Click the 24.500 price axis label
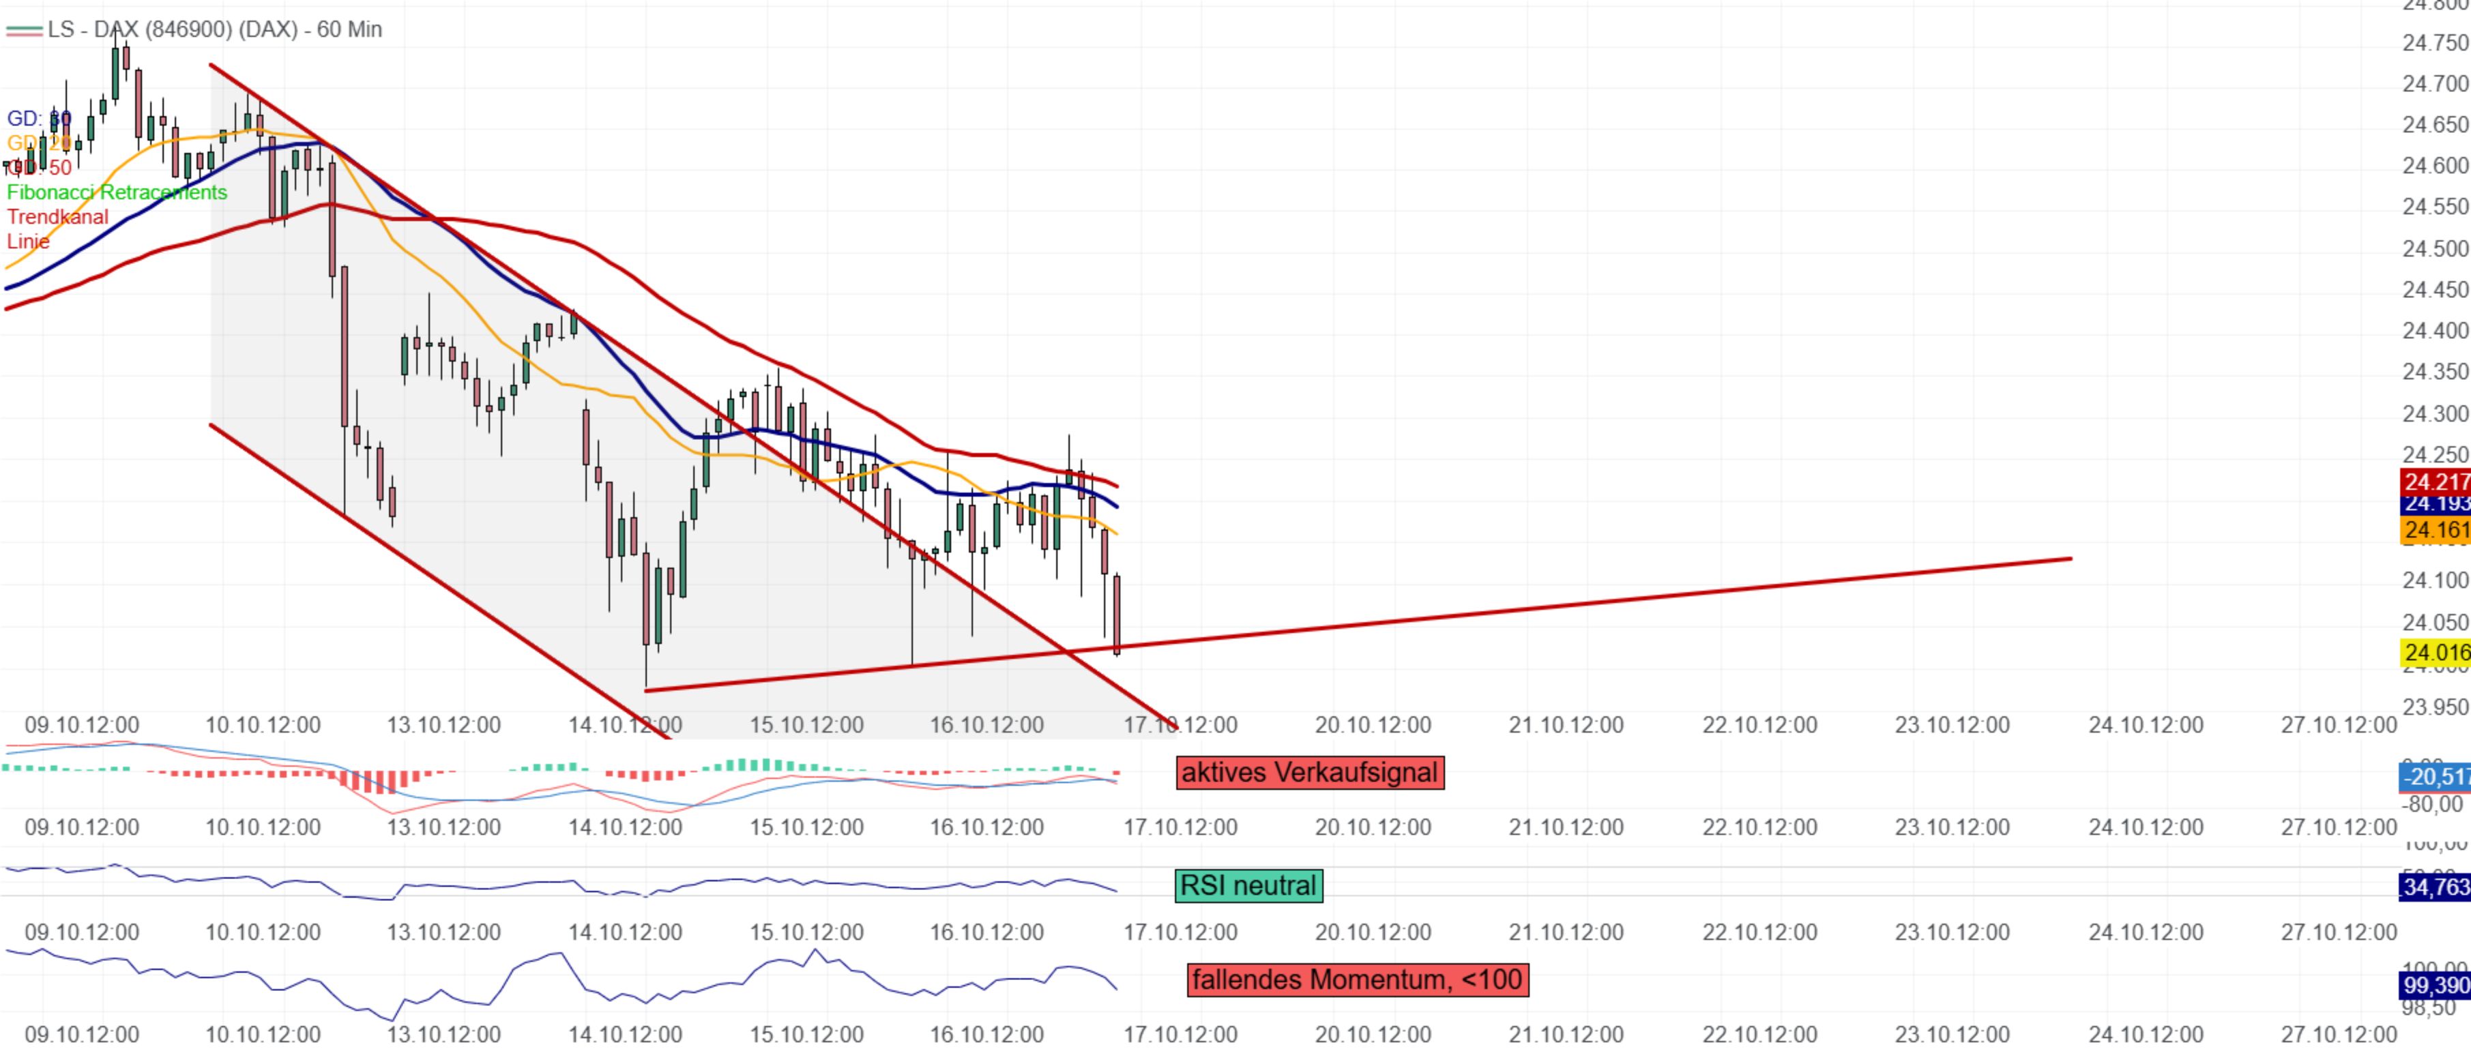The width and height of the screenshot is (2471, 1049). coord(2435,248)
